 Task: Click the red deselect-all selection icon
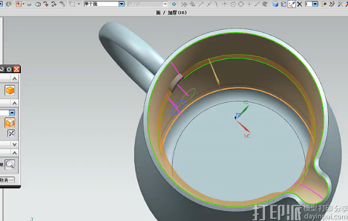46,4
